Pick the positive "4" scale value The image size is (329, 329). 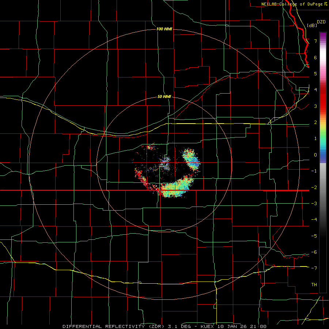tap(315, 90)
